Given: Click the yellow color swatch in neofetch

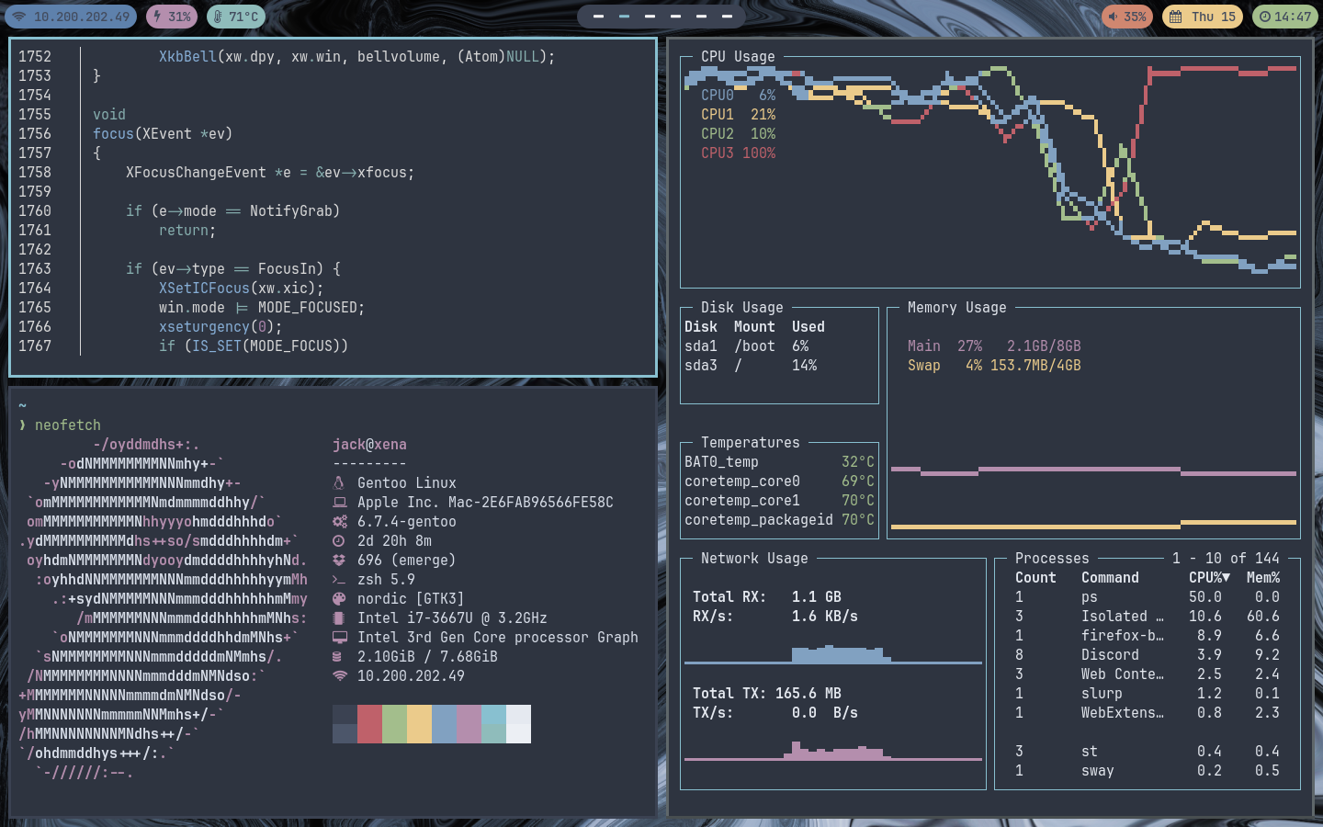Looking at the screenshot, I should [x=419, y=724].
